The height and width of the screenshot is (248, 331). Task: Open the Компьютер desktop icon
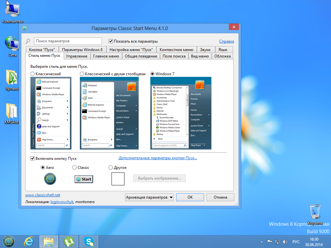13,12
